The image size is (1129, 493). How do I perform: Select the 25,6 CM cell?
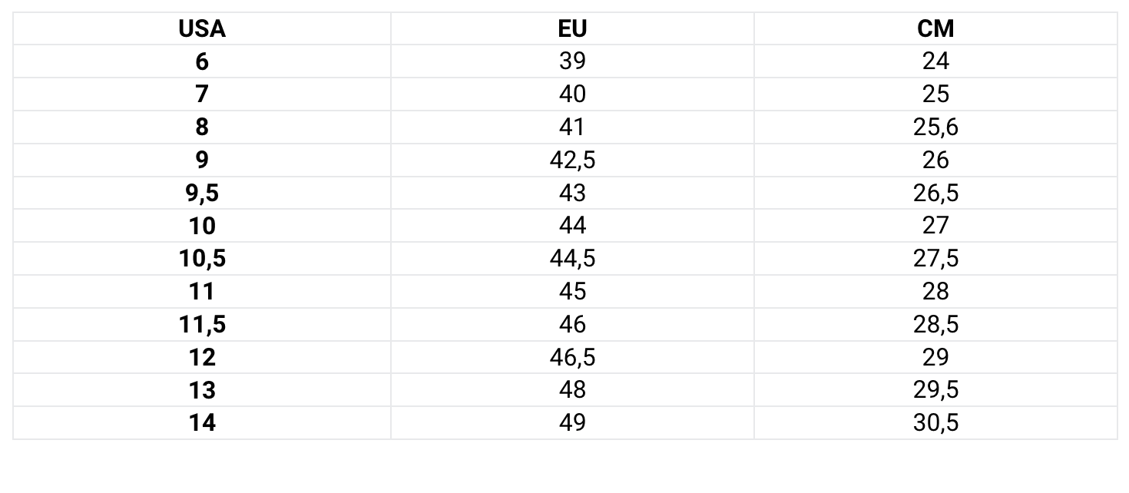[935, 127]
